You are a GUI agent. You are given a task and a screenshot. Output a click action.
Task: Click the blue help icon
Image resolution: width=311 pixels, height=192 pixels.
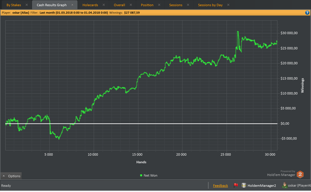pos(307,13)
